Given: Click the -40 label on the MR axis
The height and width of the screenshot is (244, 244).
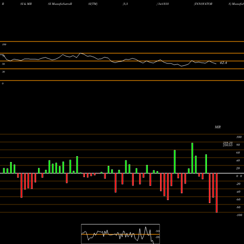Looking at the screenshot, I should pyautogui.click(x=238, y=192).
